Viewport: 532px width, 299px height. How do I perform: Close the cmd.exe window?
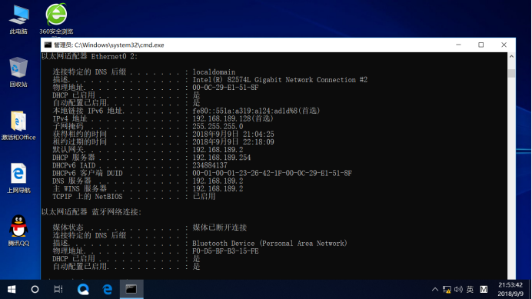[504, 45]
